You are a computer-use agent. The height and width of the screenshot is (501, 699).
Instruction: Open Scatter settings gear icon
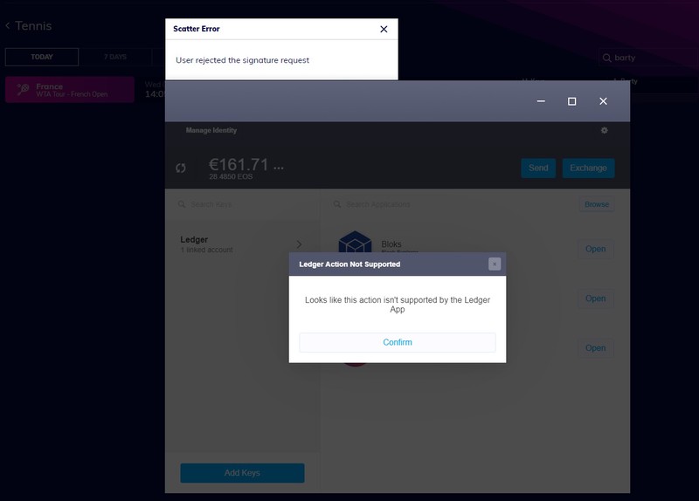604,130
